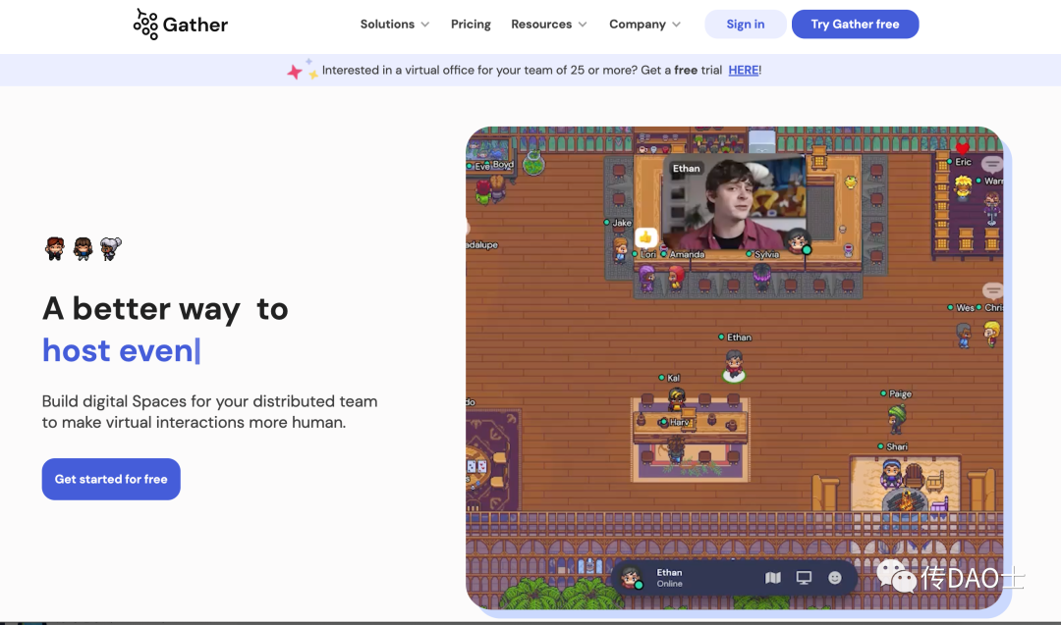Expand the Resources dropdown menu

tap(548, 25)
